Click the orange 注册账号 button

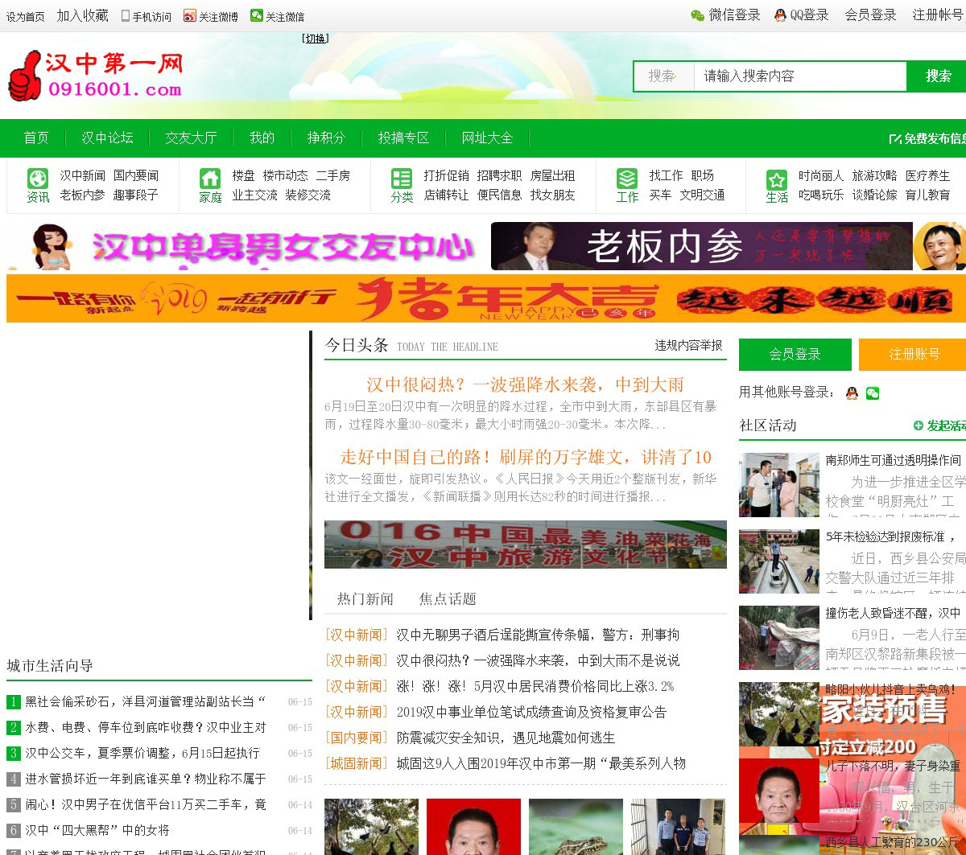coord(914,354)
